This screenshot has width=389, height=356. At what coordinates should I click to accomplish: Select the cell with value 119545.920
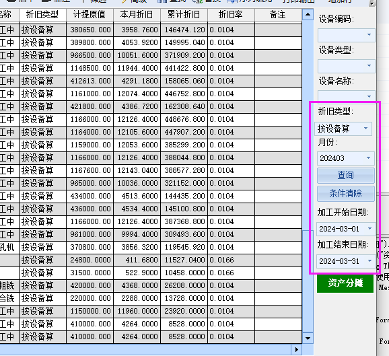coord(184,248)
